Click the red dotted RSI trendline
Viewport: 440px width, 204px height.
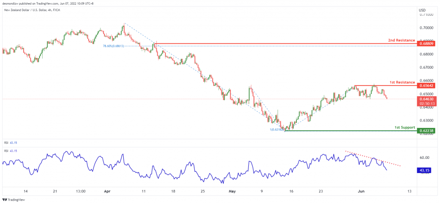(373, 158)
